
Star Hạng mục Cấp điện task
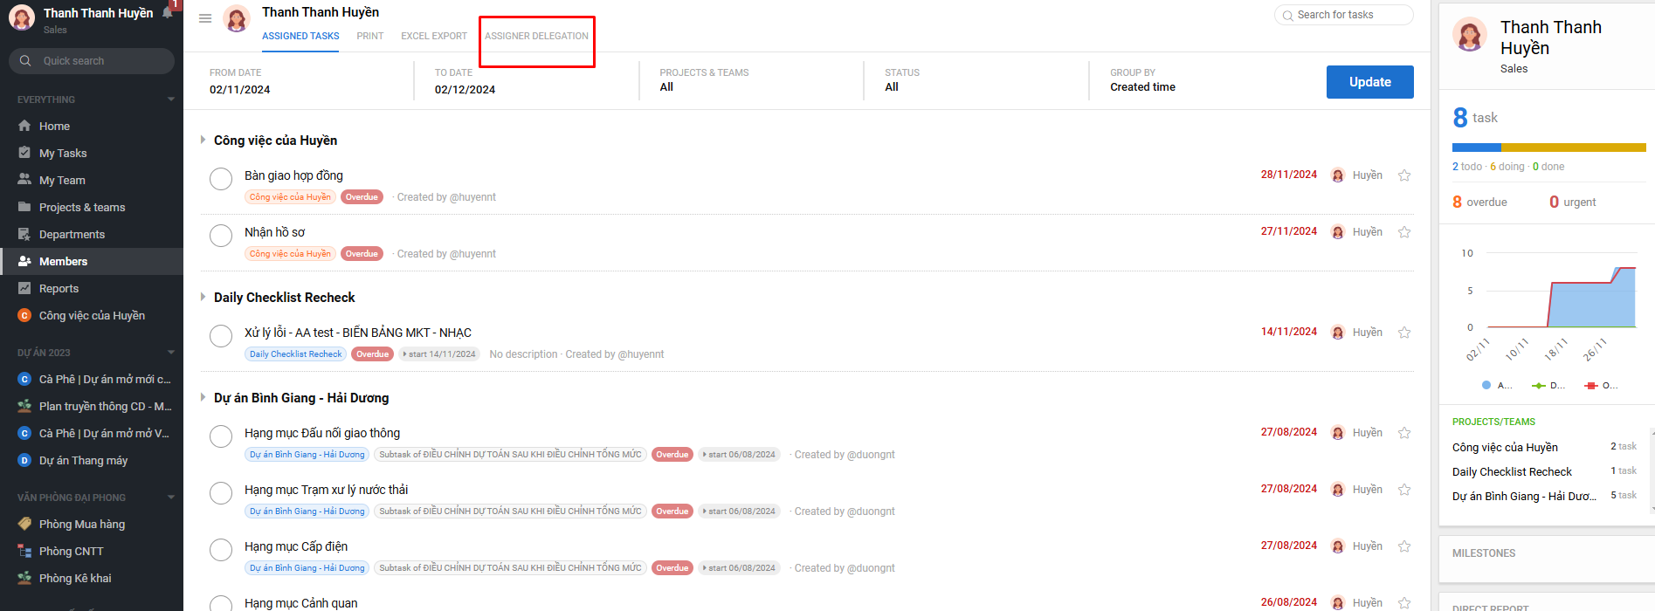coord(1404,546)
